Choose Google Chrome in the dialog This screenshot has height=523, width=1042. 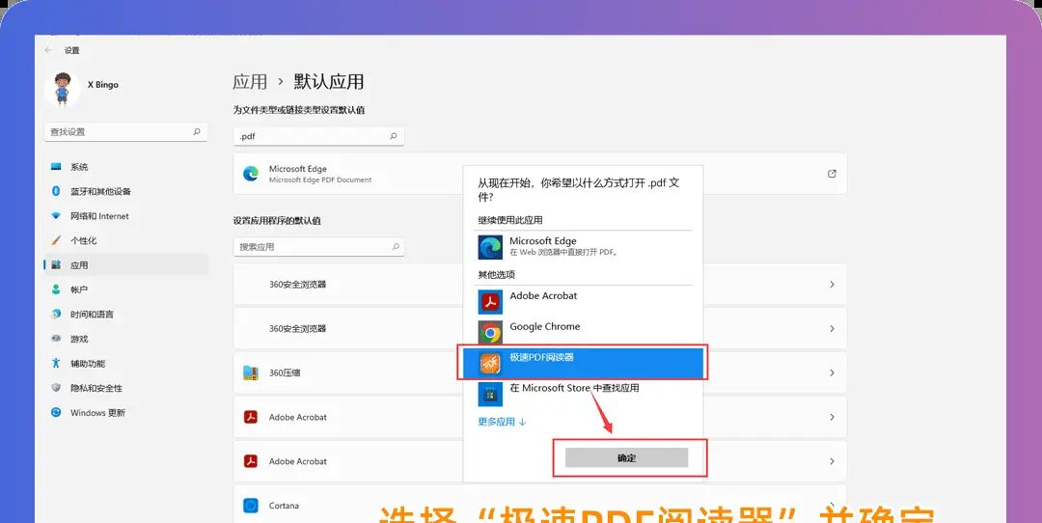tap(583, 332)
